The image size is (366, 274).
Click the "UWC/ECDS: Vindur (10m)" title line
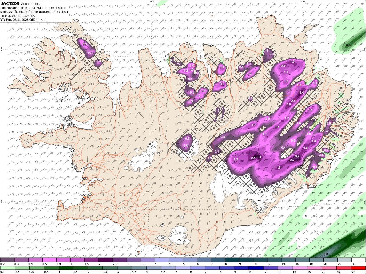pyautogui.click(x=21, y=3)
